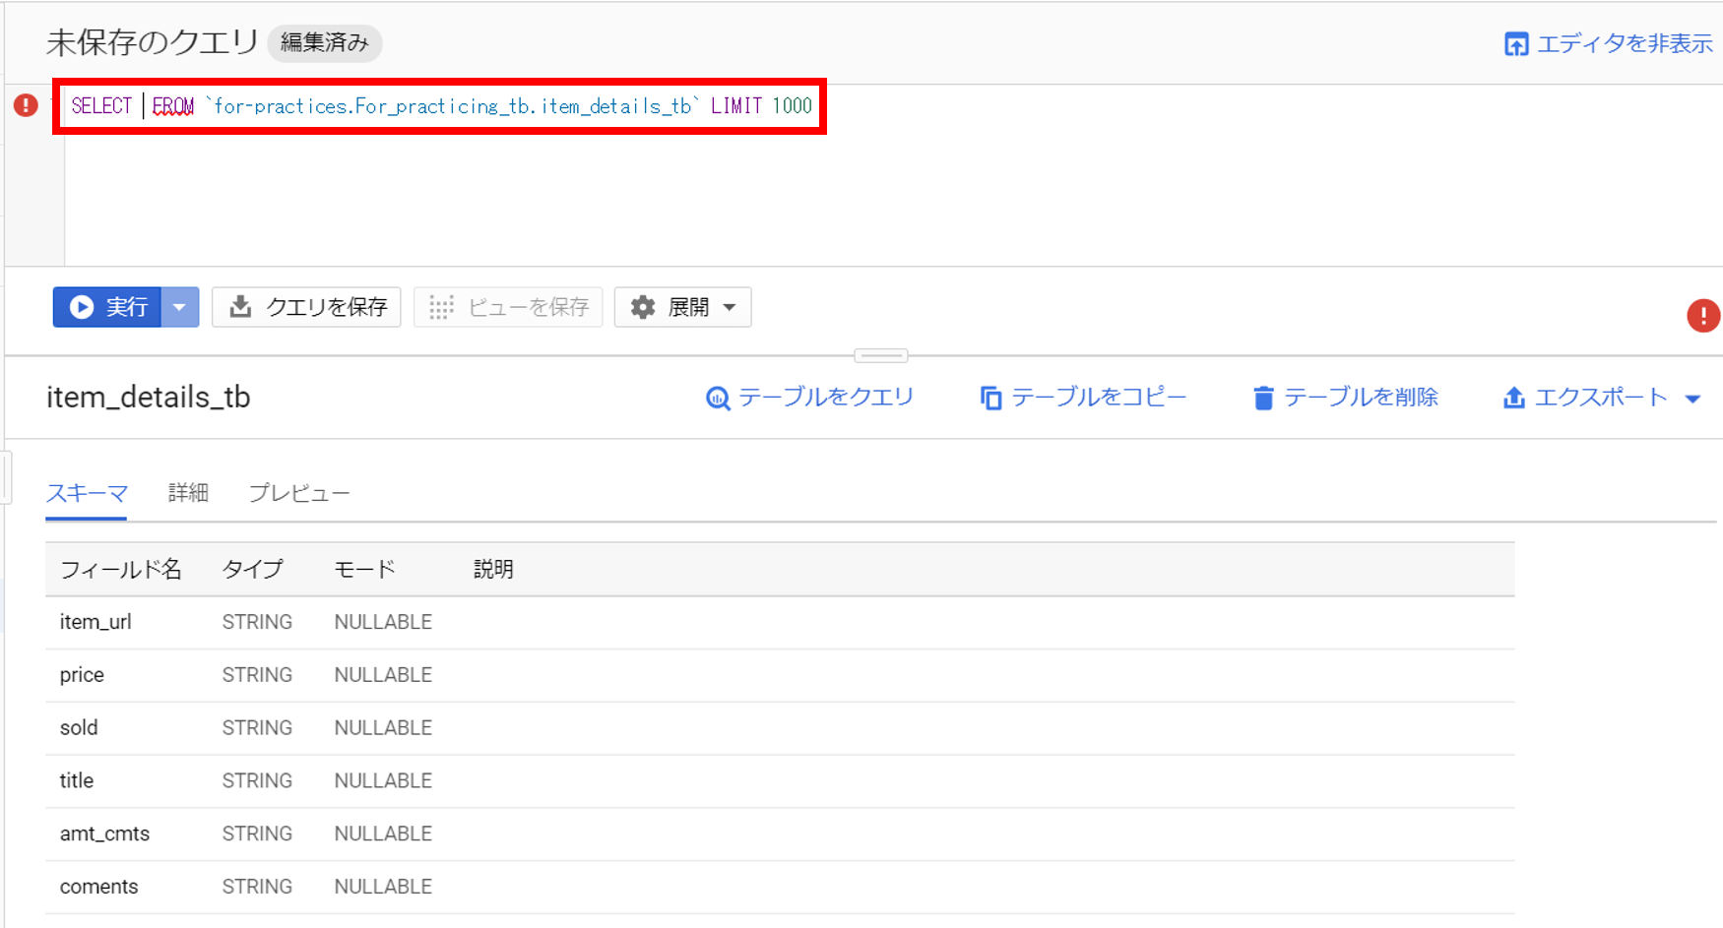Click the gear icon on the 展開 button

(x=643, y=307)
